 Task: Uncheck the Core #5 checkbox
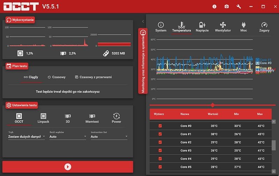click(x=160, y=167)
